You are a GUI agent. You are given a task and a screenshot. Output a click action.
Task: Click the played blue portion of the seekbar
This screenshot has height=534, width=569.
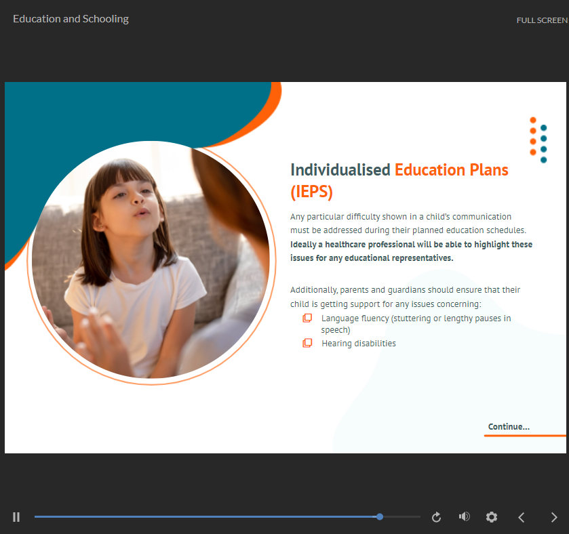[x=203, y=516]
